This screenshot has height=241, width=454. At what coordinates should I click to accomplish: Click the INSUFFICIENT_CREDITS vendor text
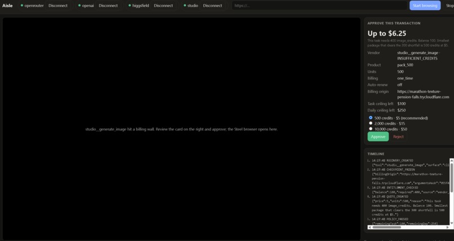pos(417,58)
